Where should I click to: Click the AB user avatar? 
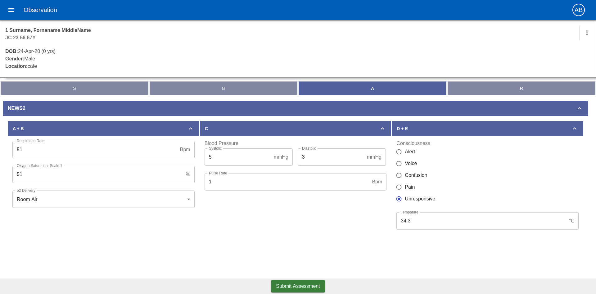pyautogui.click(x=578, y=10)
